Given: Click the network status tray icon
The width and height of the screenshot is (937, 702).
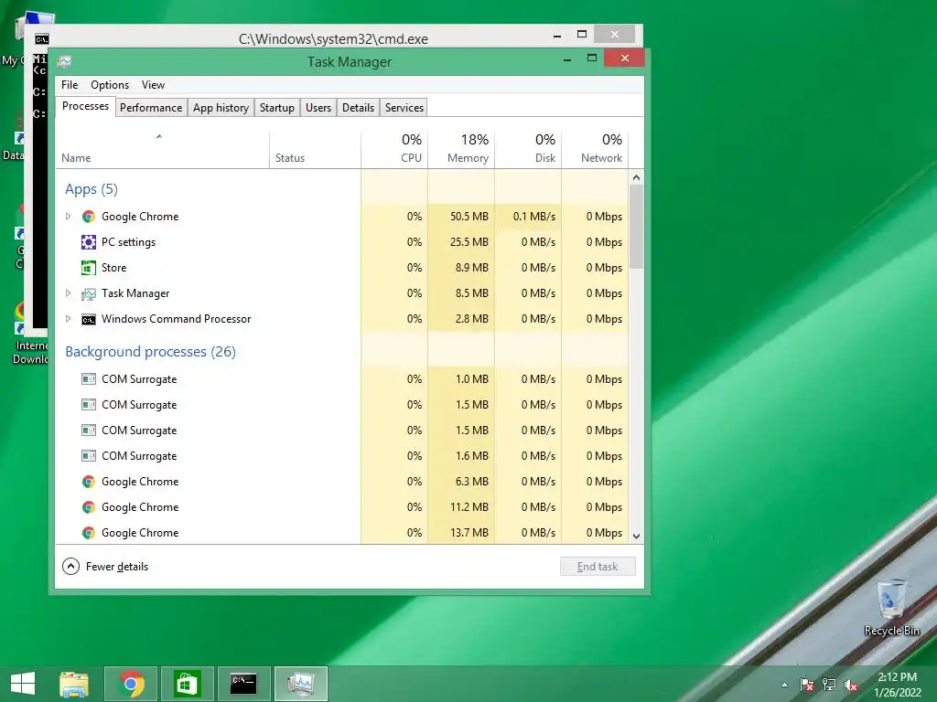Looking at the screenshot, I should [829, 685].
